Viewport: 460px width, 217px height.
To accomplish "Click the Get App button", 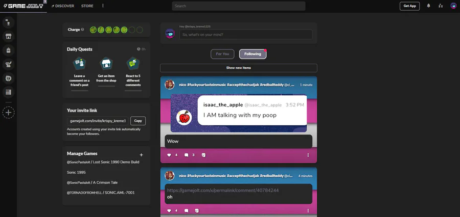I will (409, 6).
